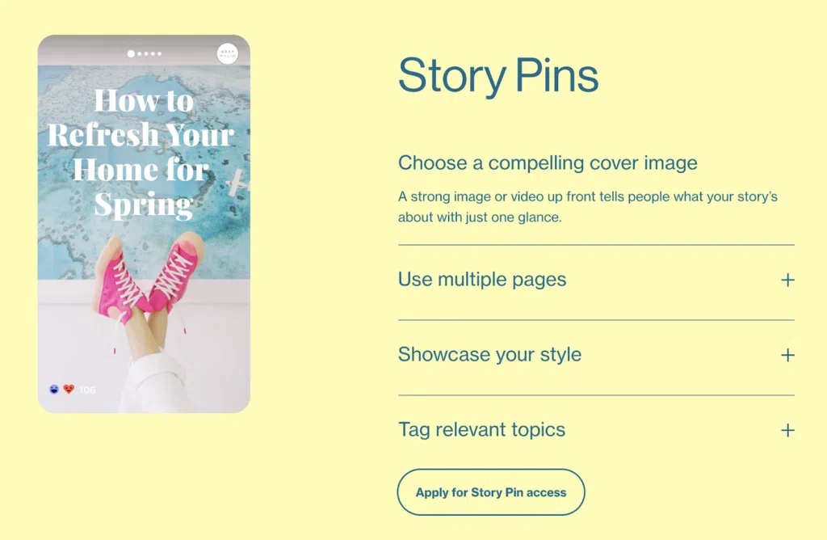Go to the last page indicator dot
827x540 pixels.
[159, 54]
